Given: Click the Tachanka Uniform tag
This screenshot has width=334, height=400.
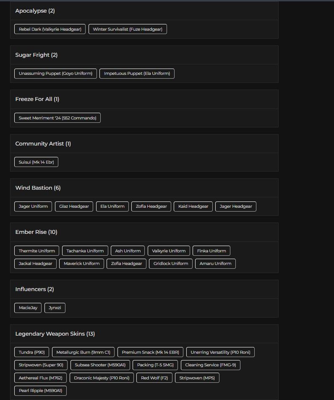Looking at the screenshot, I should [x=85, y=251].
